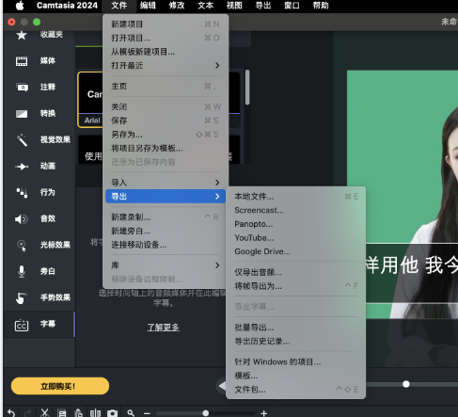
Task: Open the 帮助 menu in menu bar
Action: click(321, 6)
